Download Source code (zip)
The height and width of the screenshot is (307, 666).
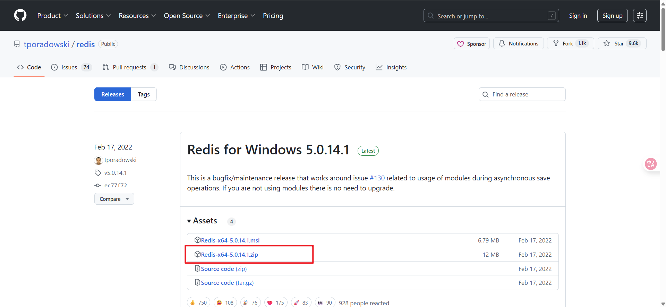tap(224, 269)
